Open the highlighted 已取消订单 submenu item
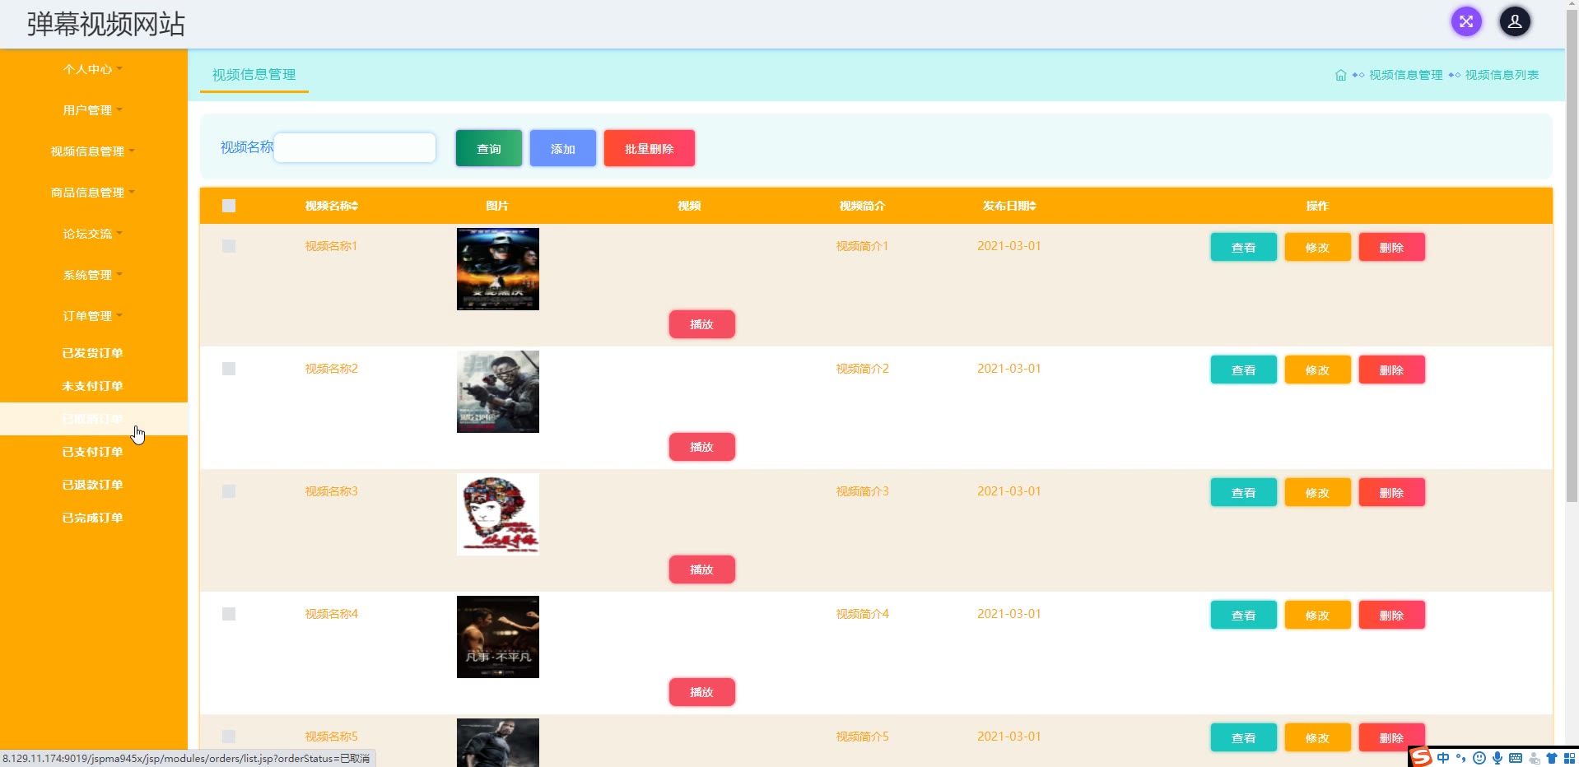This screenshot has height=767, width=1579. [x=93, y=419]
